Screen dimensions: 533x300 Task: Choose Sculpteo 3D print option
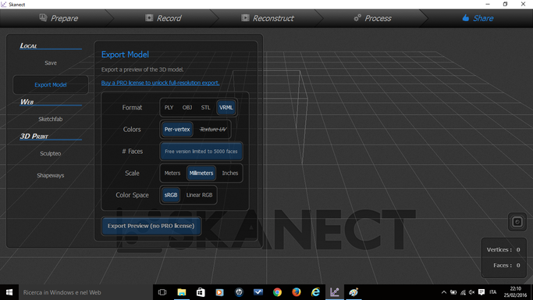51,153
